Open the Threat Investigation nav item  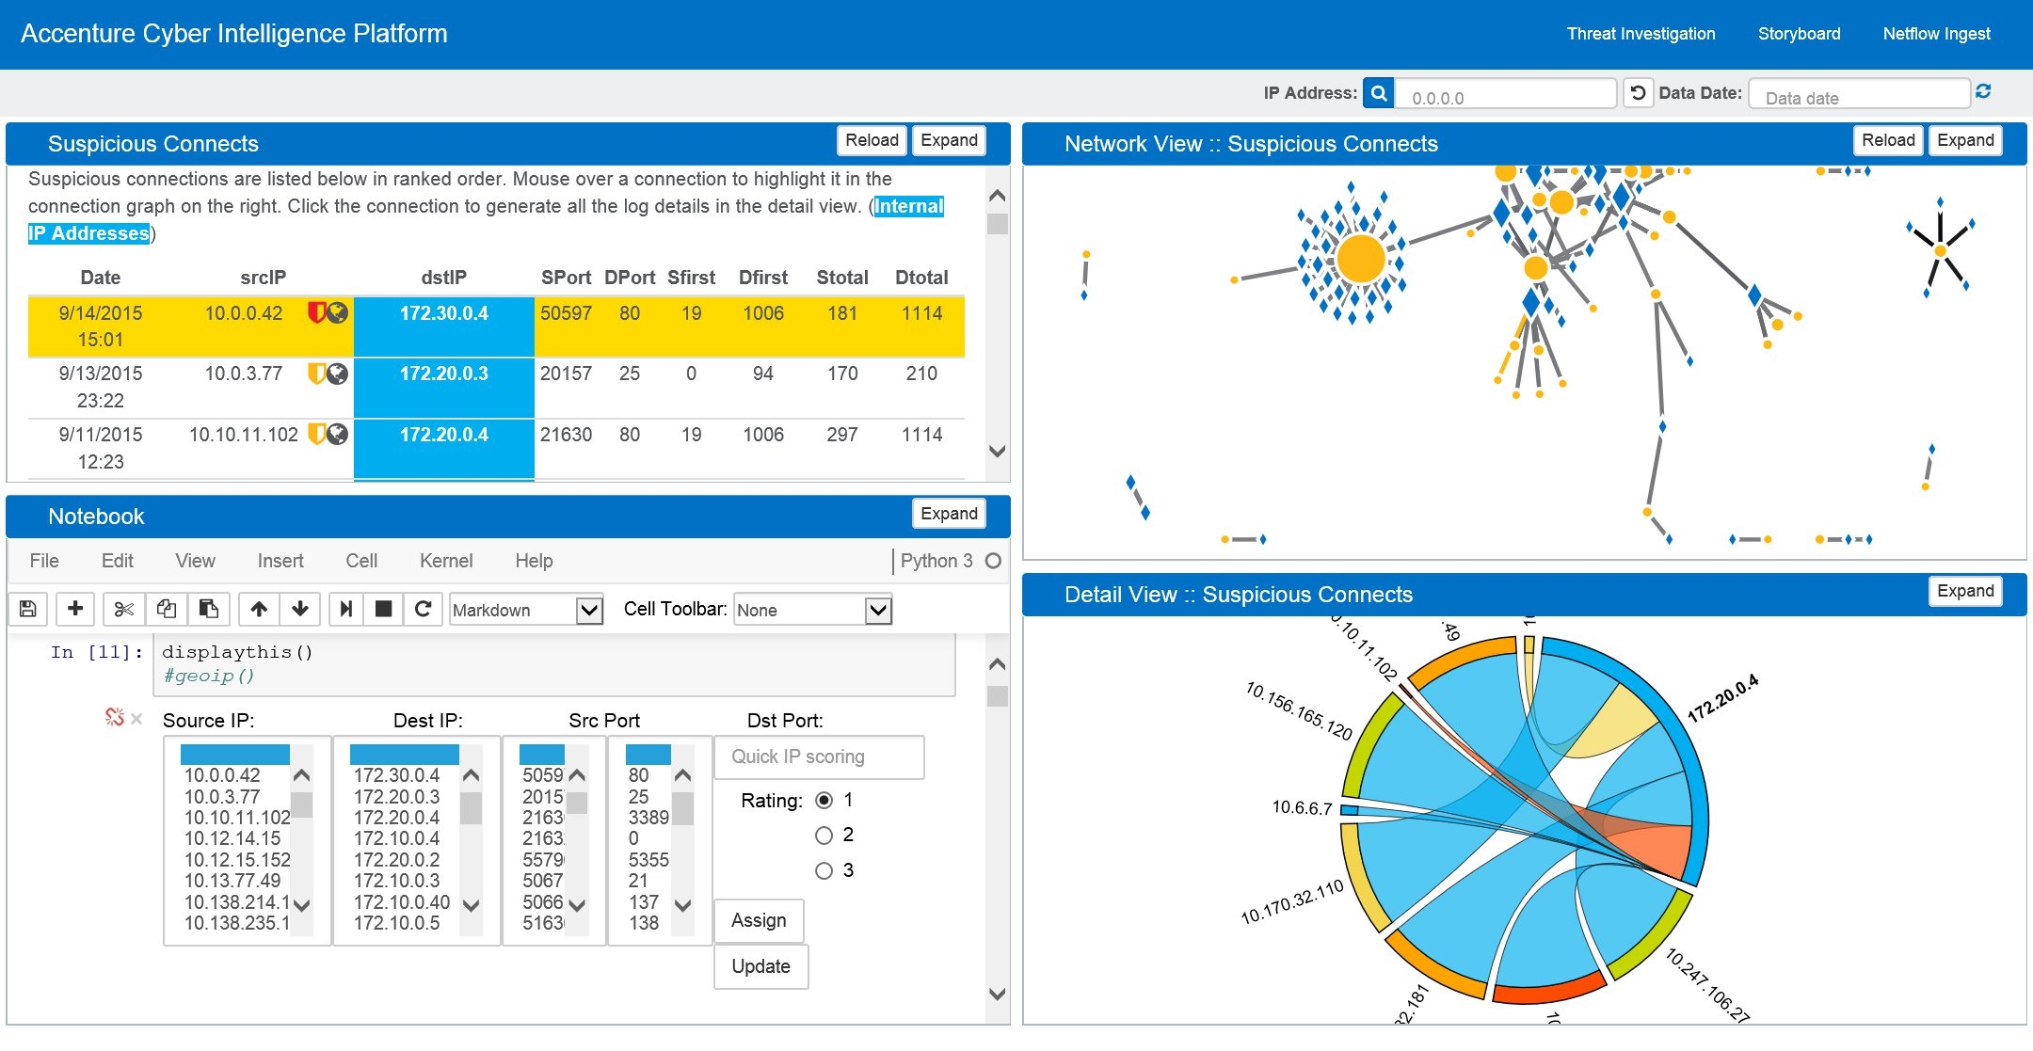pyautogui.click(x=1641, y=34)
